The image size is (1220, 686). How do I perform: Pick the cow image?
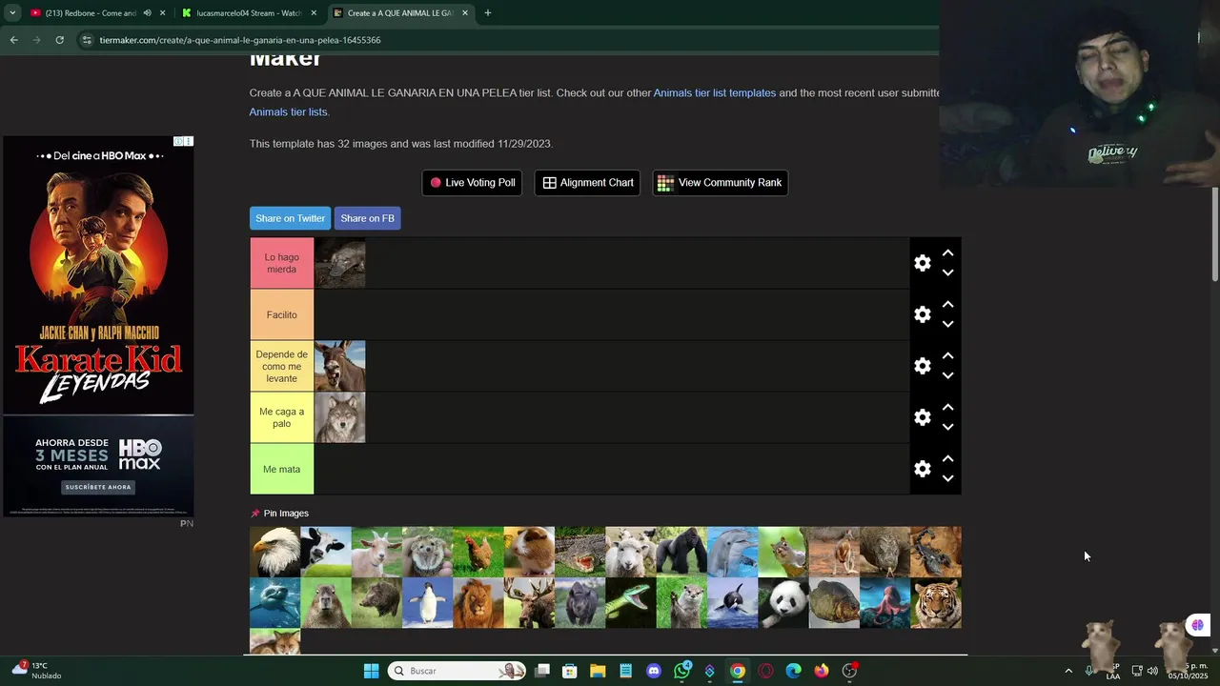point(326,552)
